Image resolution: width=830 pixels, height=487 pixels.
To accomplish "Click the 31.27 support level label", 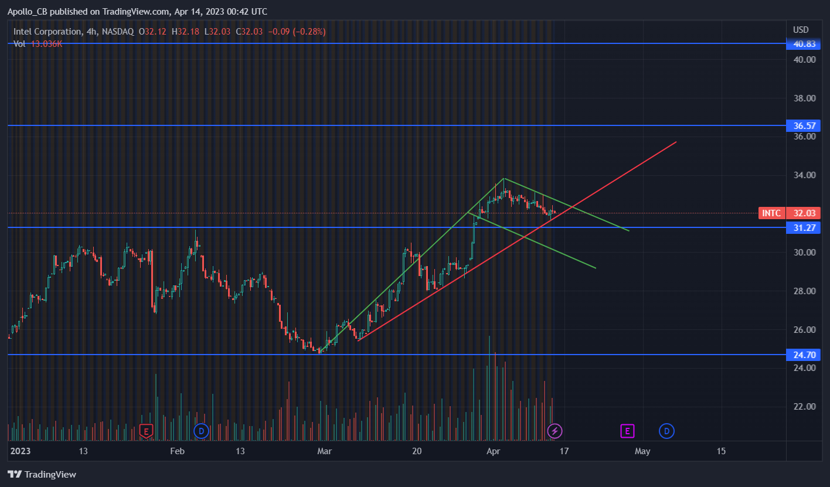I will click(x=803, y=227).
